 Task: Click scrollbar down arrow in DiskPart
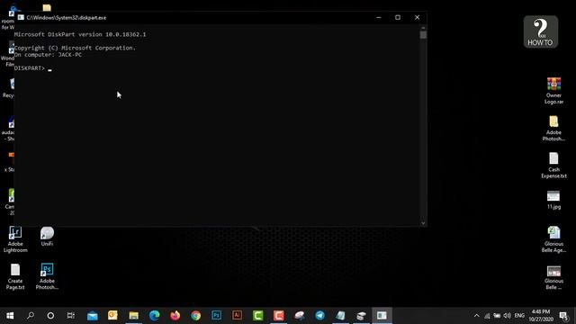(423, 223)
